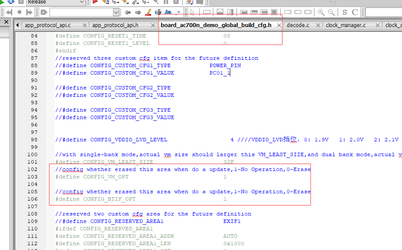
Task: Click the zoom in magnifier icon
Action: pyautogui.click(x=321, y=12)
